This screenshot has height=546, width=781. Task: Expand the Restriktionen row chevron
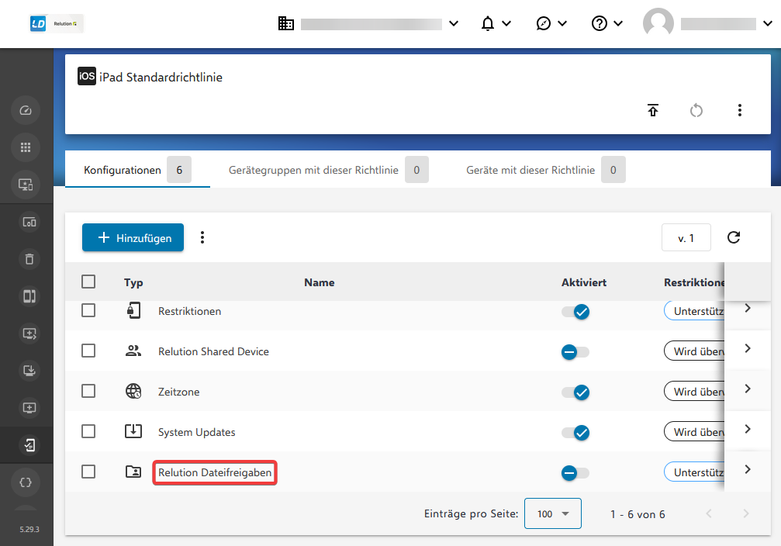coord(747,309)
